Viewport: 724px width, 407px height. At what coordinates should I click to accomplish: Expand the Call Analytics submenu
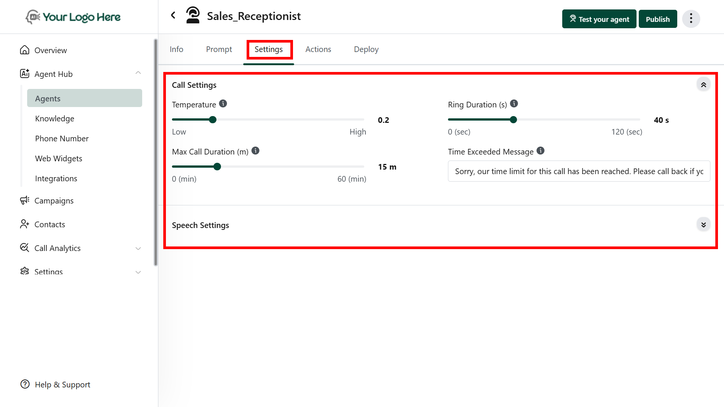[138, 248]
